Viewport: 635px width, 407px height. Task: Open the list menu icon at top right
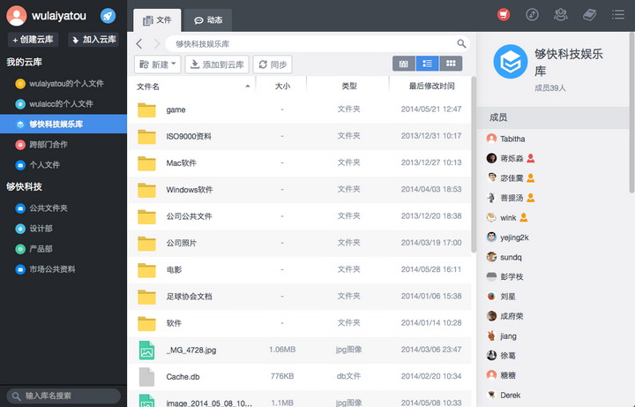pyautogui.click(x=616, y=14)
